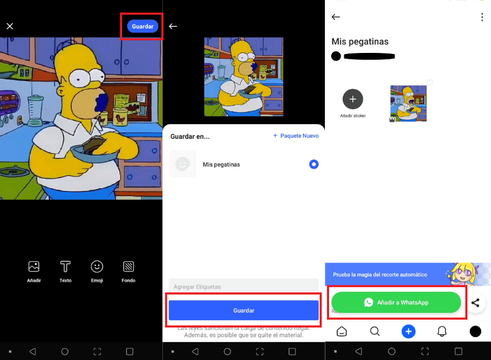The image size is (491, 360).
Task: Tap the Añadir sticker plus button
Action: pyautogui.click(x=353, y=99)
